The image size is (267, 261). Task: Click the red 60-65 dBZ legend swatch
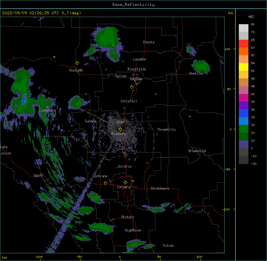coord(243,43)
